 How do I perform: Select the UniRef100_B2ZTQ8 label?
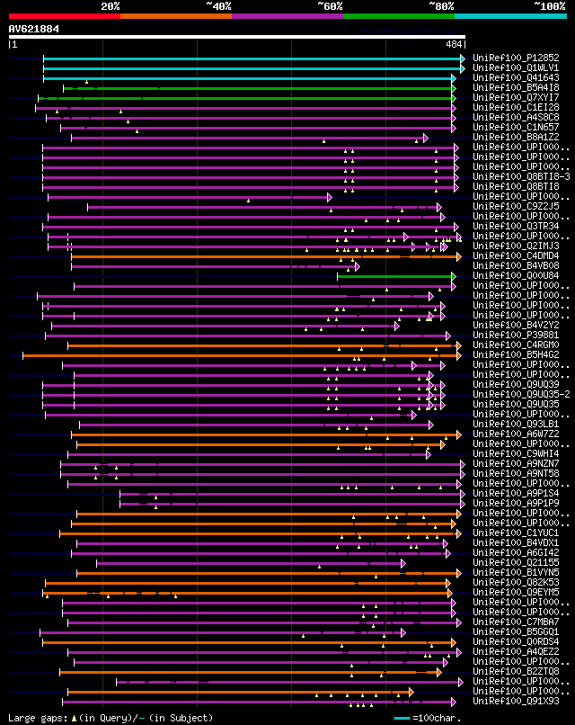tap(516, 671)
